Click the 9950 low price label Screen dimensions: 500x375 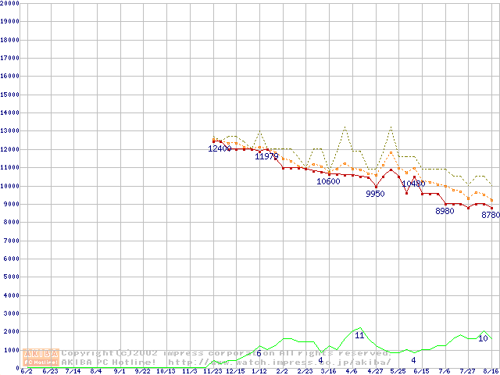pyautogui.click(x=375, y=194)
